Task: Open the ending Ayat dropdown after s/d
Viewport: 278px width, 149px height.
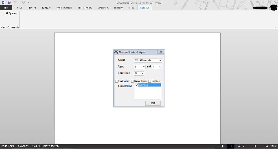Action: 157,67
